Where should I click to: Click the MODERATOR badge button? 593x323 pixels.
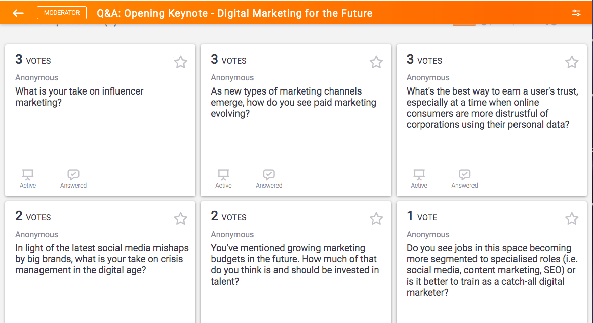click(62, 13)
